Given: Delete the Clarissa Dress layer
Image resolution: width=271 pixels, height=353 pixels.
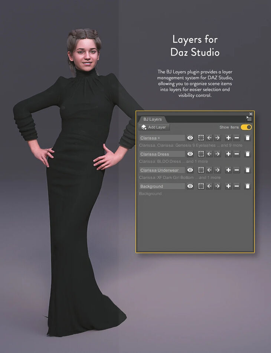Looking at the screenshot, I should coord(248,154).
